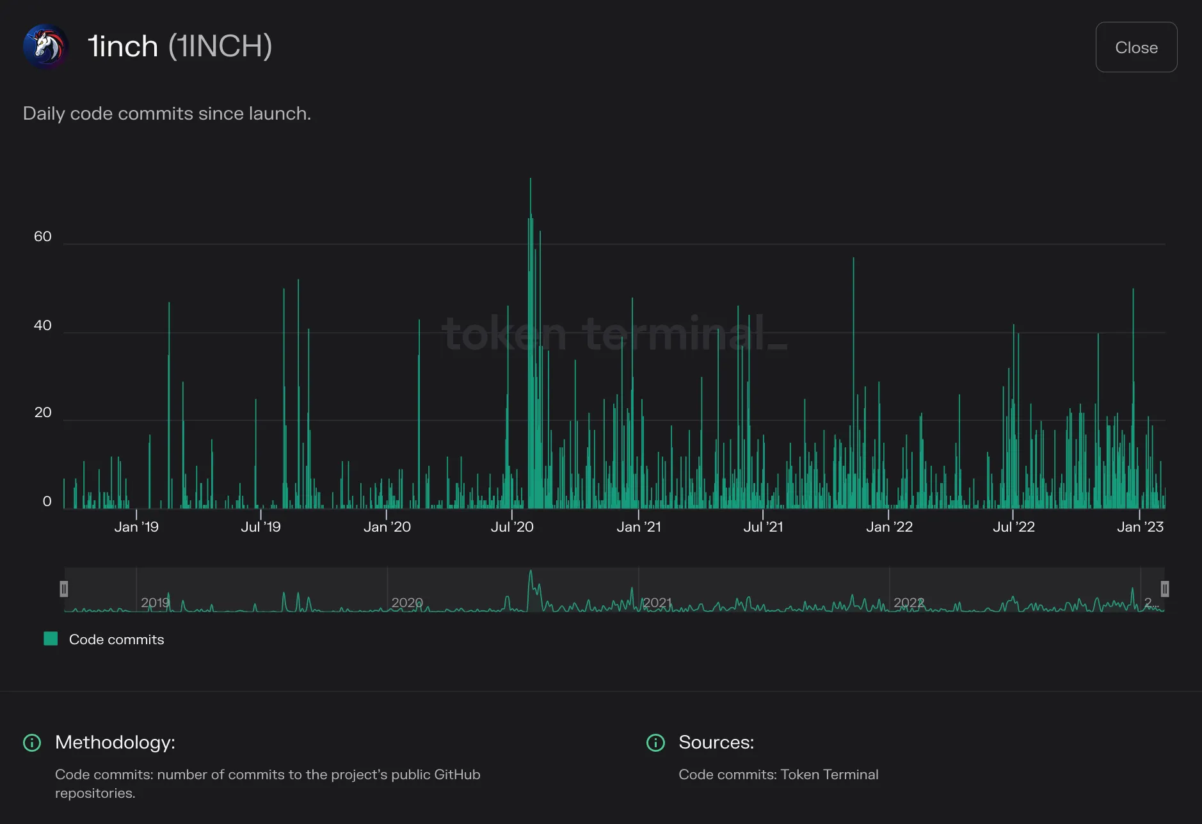The height and width of the screenshot is (824, 1202).
Task: Click the Jan '19 axis label
Action: point(136,527)
